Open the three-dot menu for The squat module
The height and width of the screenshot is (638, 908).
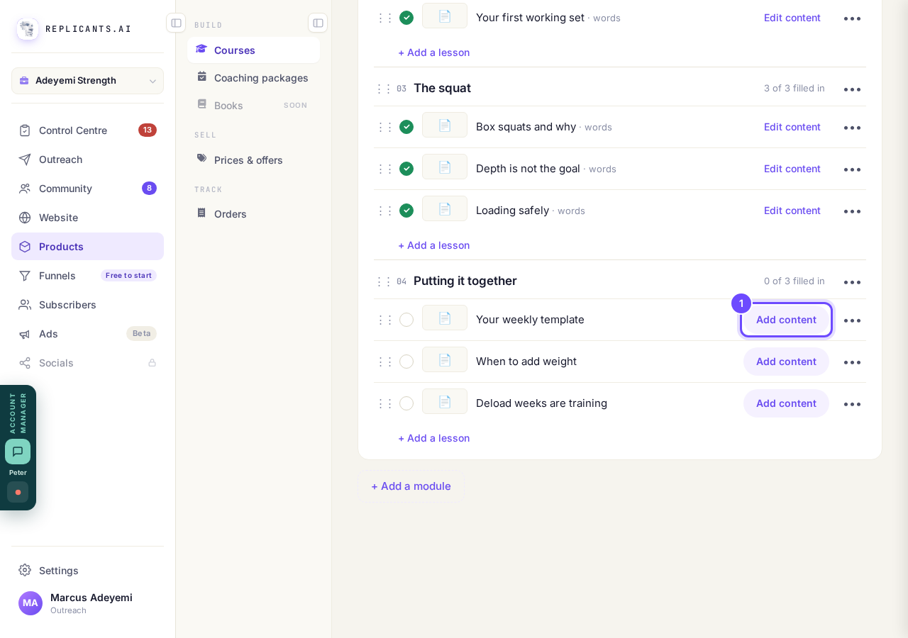coord(852,89)
